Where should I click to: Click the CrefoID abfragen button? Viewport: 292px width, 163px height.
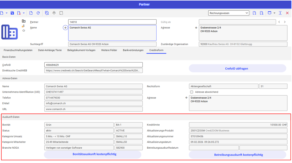coord(237,68)
